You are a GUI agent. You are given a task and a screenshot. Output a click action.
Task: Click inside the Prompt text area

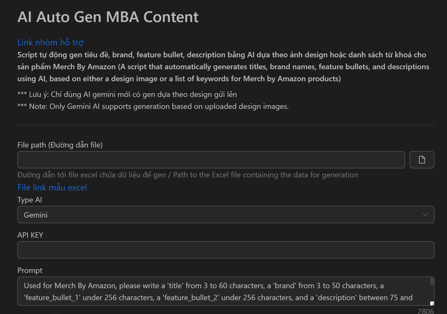coord(217,291)
